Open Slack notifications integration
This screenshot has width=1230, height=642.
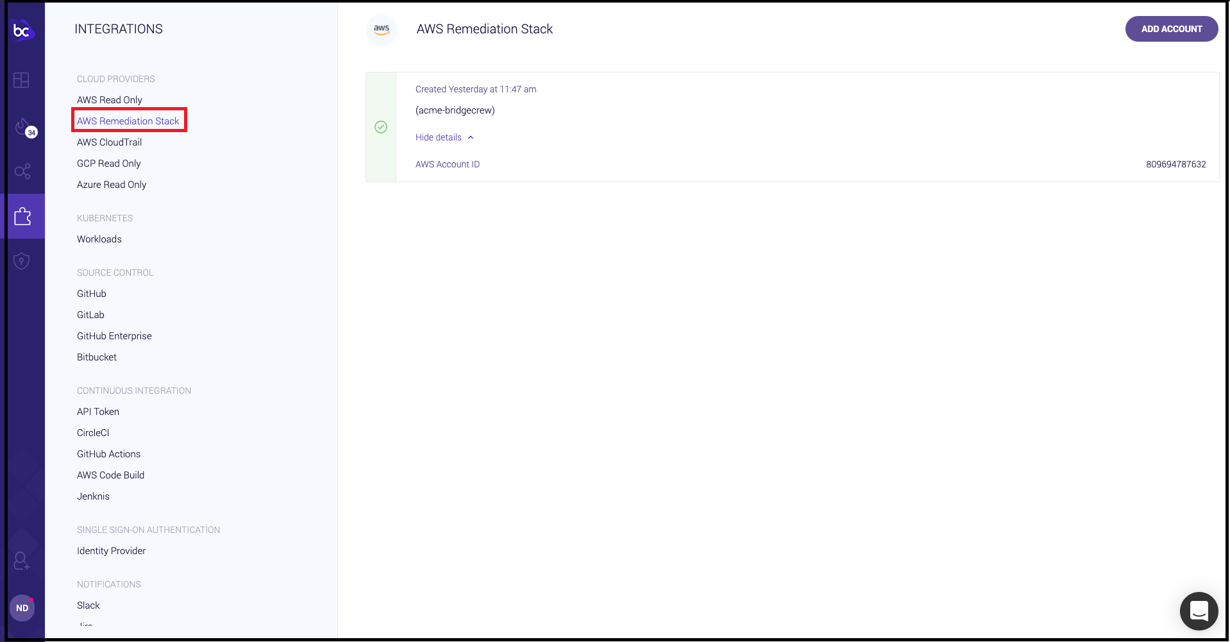(x=88, y=605)
